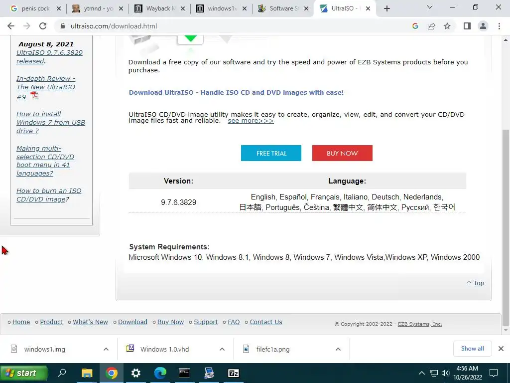Open downloaded windows1.img file
Screen dimensions: 510x383
(44, 349)
